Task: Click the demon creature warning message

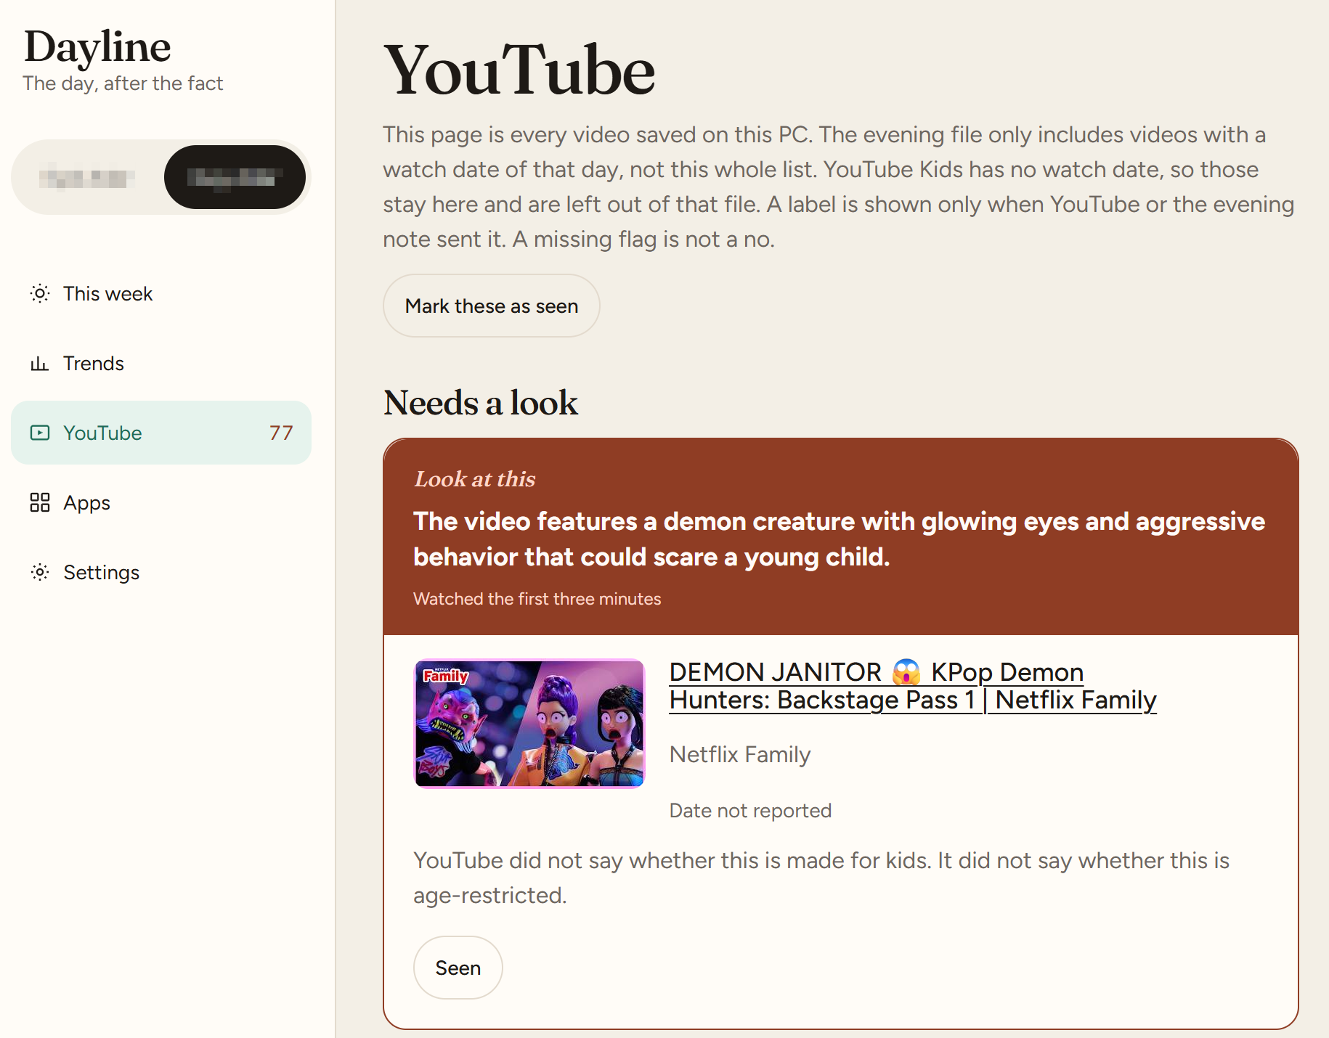Action: (840, 539)
